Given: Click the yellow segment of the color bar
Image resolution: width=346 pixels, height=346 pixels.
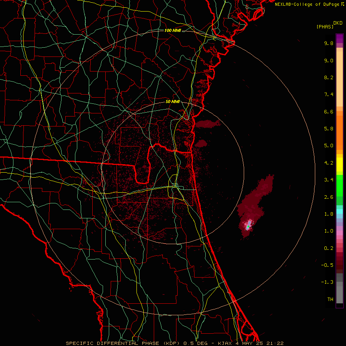Looking at the screenshot, I should pyautogui.click(x=339, y=165).
